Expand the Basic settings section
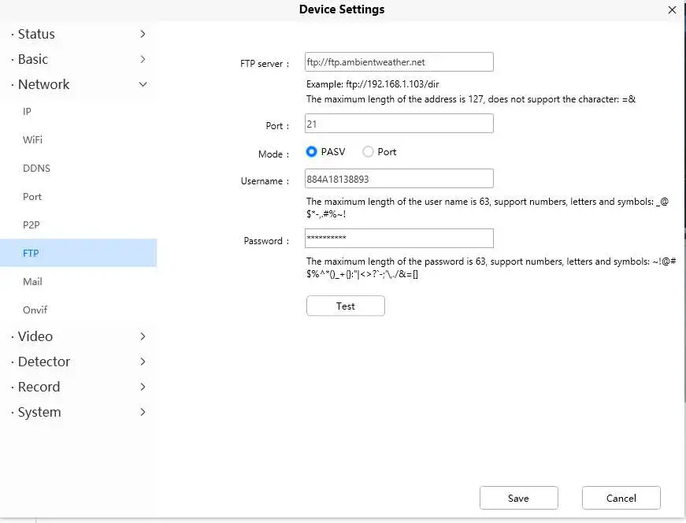The height and width of the screenshot is (523, 686). 78,59
